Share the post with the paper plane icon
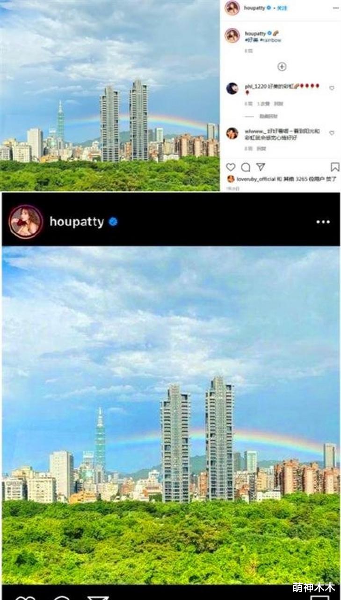Screen dimensions: 341x600 tap(261, 167)
